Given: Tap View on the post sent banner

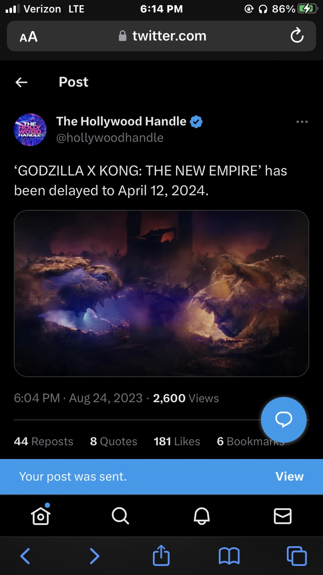Looking at the screenshot, I should pos(289,477).
